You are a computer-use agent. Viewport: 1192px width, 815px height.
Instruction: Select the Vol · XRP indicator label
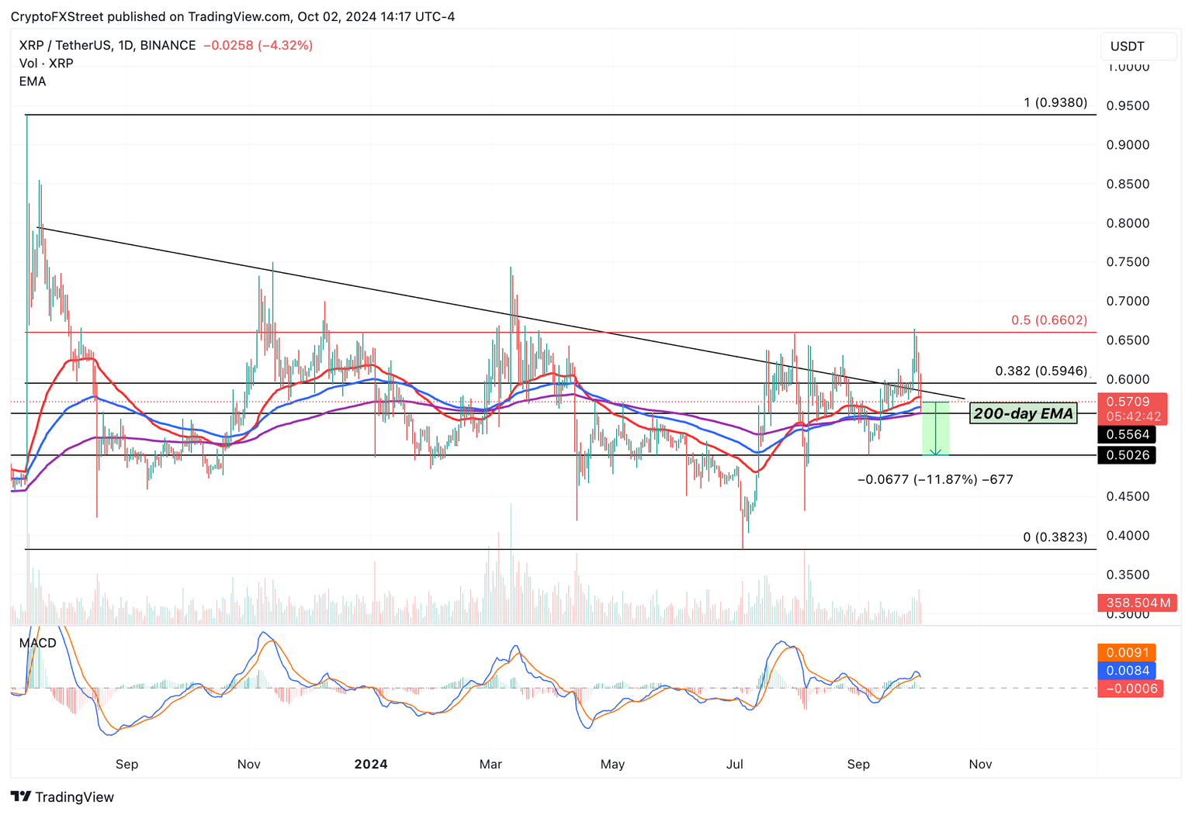(x=46, y=63)
